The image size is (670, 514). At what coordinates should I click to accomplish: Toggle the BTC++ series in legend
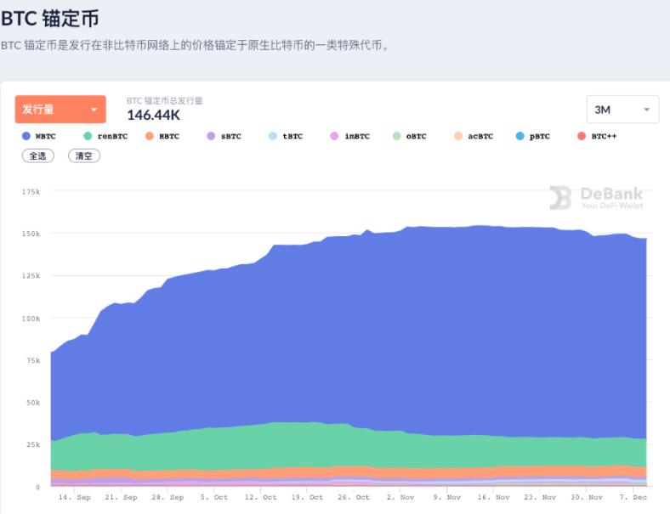point(597,136)
